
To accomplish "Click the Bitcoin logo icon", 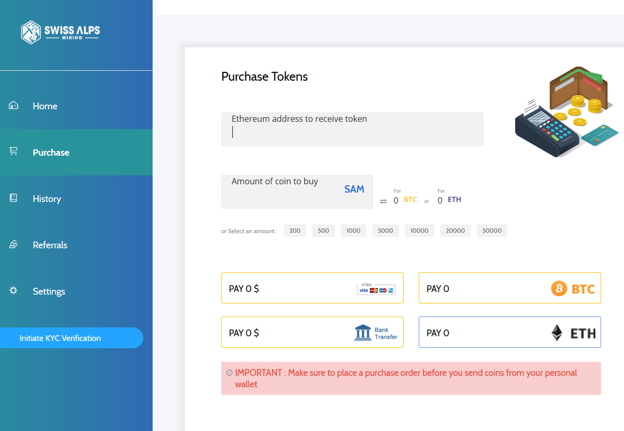I will coord(559,288).
